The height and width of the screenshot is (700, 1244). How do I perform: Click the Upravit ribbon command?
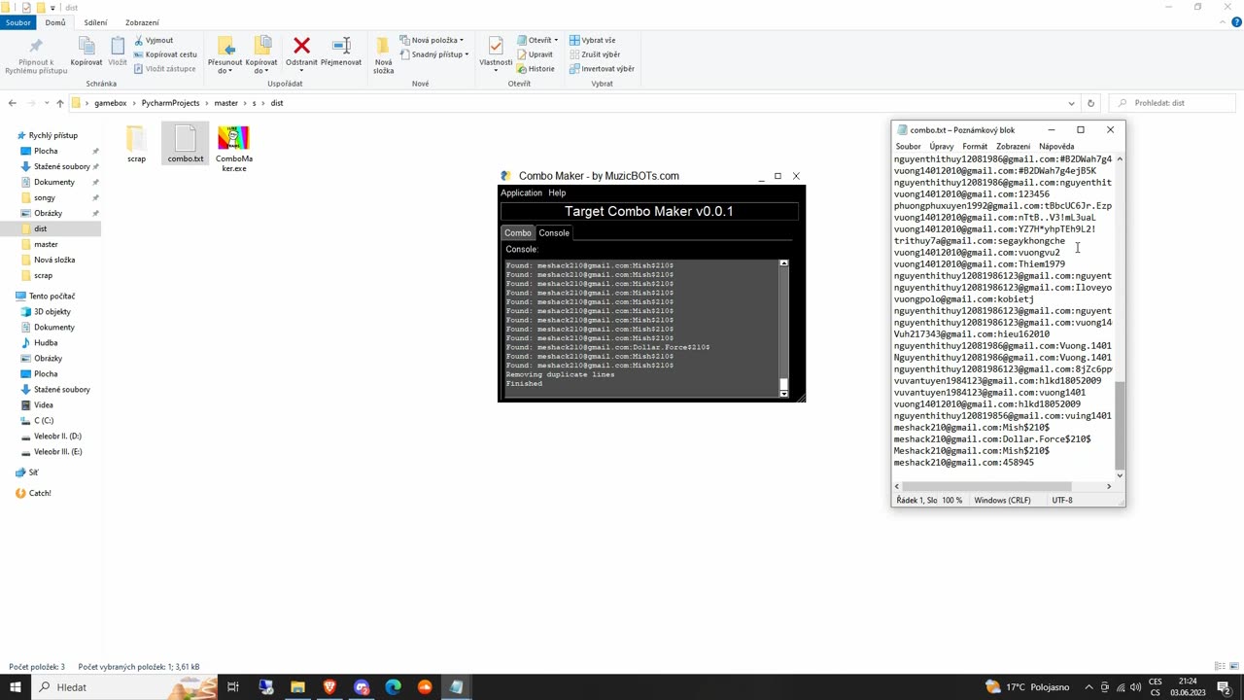[536, 54]
